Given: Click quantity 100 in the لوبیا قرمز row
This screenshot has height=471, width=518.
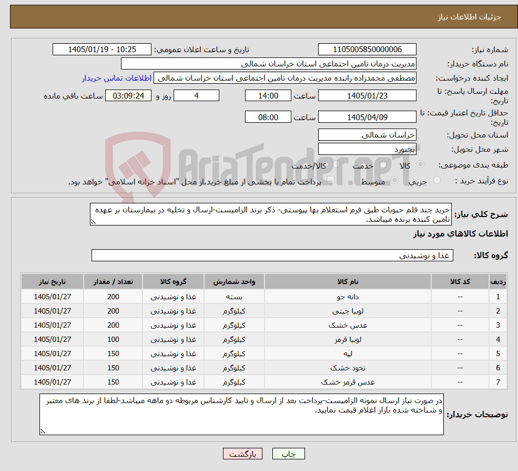Looking at the screenshot, I should click(x=113, y=340).
